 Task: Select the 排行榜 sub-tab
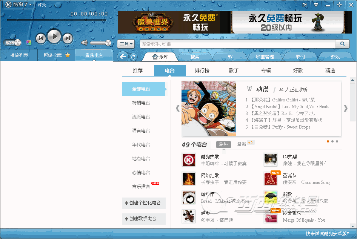[x=202, y=70]
